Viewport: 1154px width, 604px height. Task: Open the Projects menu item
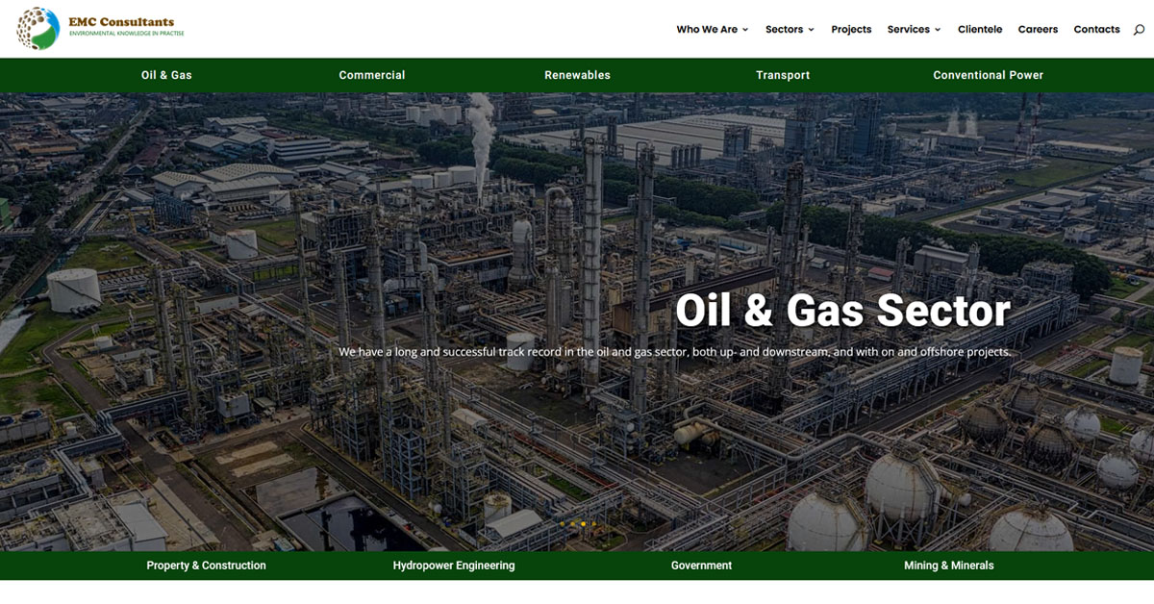(851, 30)
